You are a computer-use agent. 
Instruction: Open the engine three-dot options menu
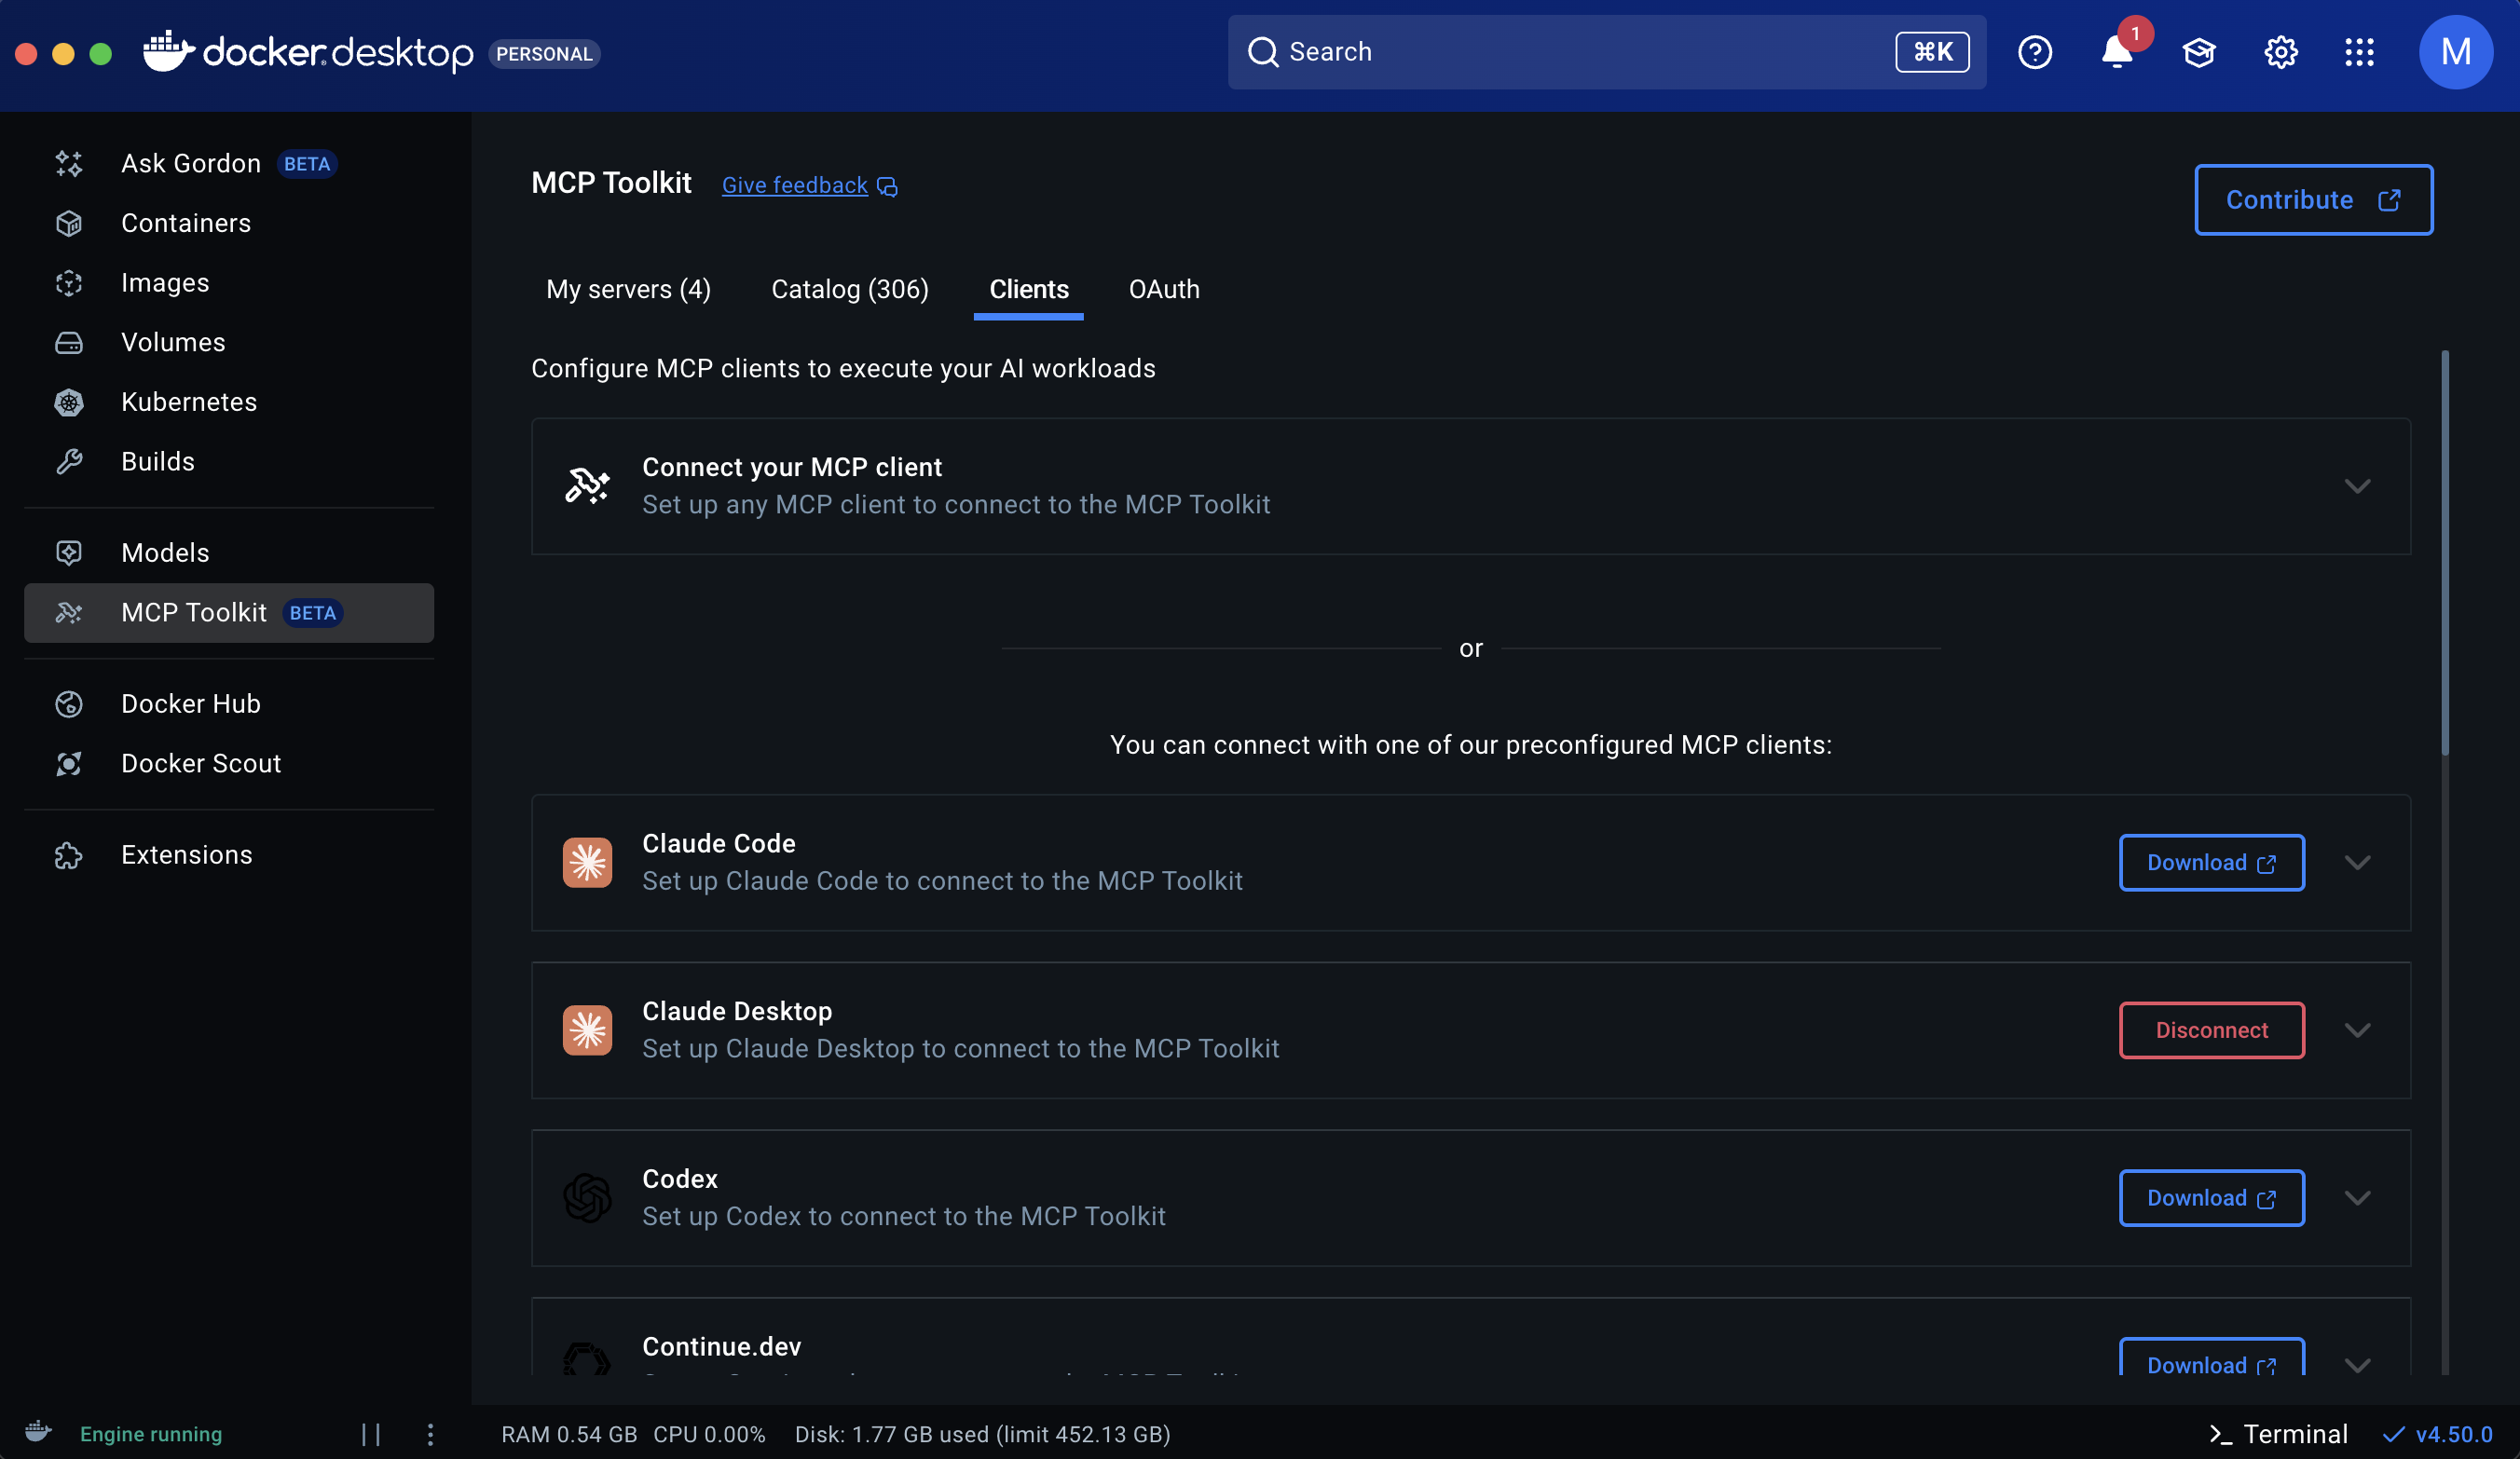430,1434
